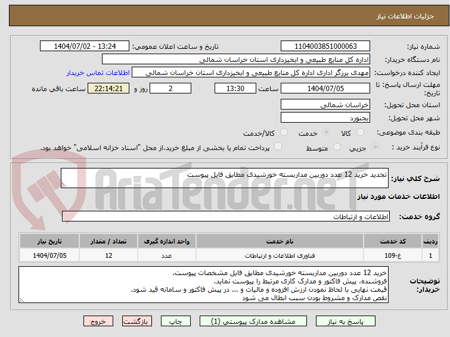Click the table date cell 1404/07/05
The image size is (450, 337).
(x=49, y=255)
